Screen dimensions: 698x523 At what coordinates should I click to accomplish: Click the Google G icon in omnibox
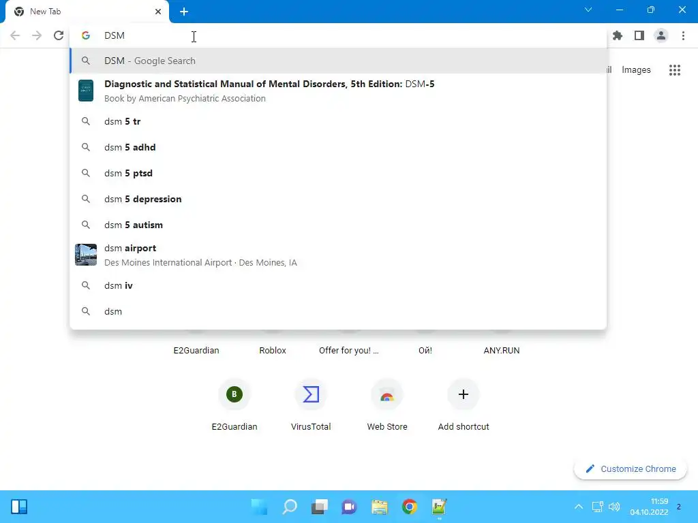point(86,35)
